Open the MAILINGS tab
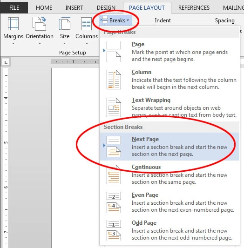 tap(234, 8)
